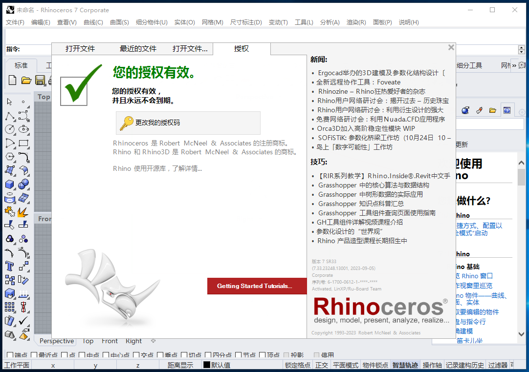529x372 pixels.
Task: Select the arrow pointer selection tool
Action: [x=9, y=102]
